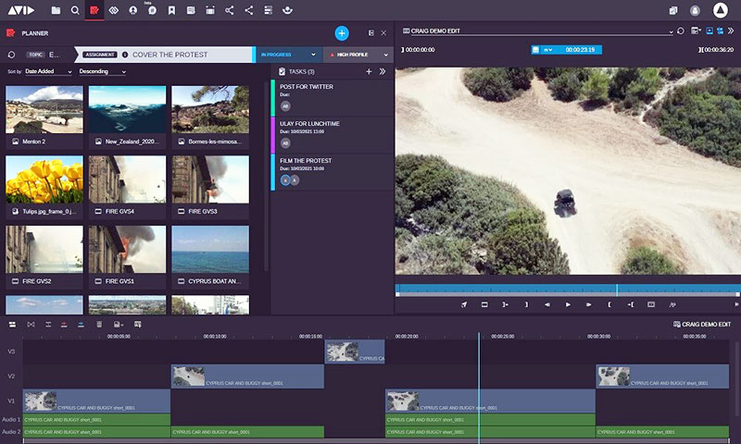Click the blue plus create button in Planner
This screenshot has height=444, width=741.
[341, 33]
